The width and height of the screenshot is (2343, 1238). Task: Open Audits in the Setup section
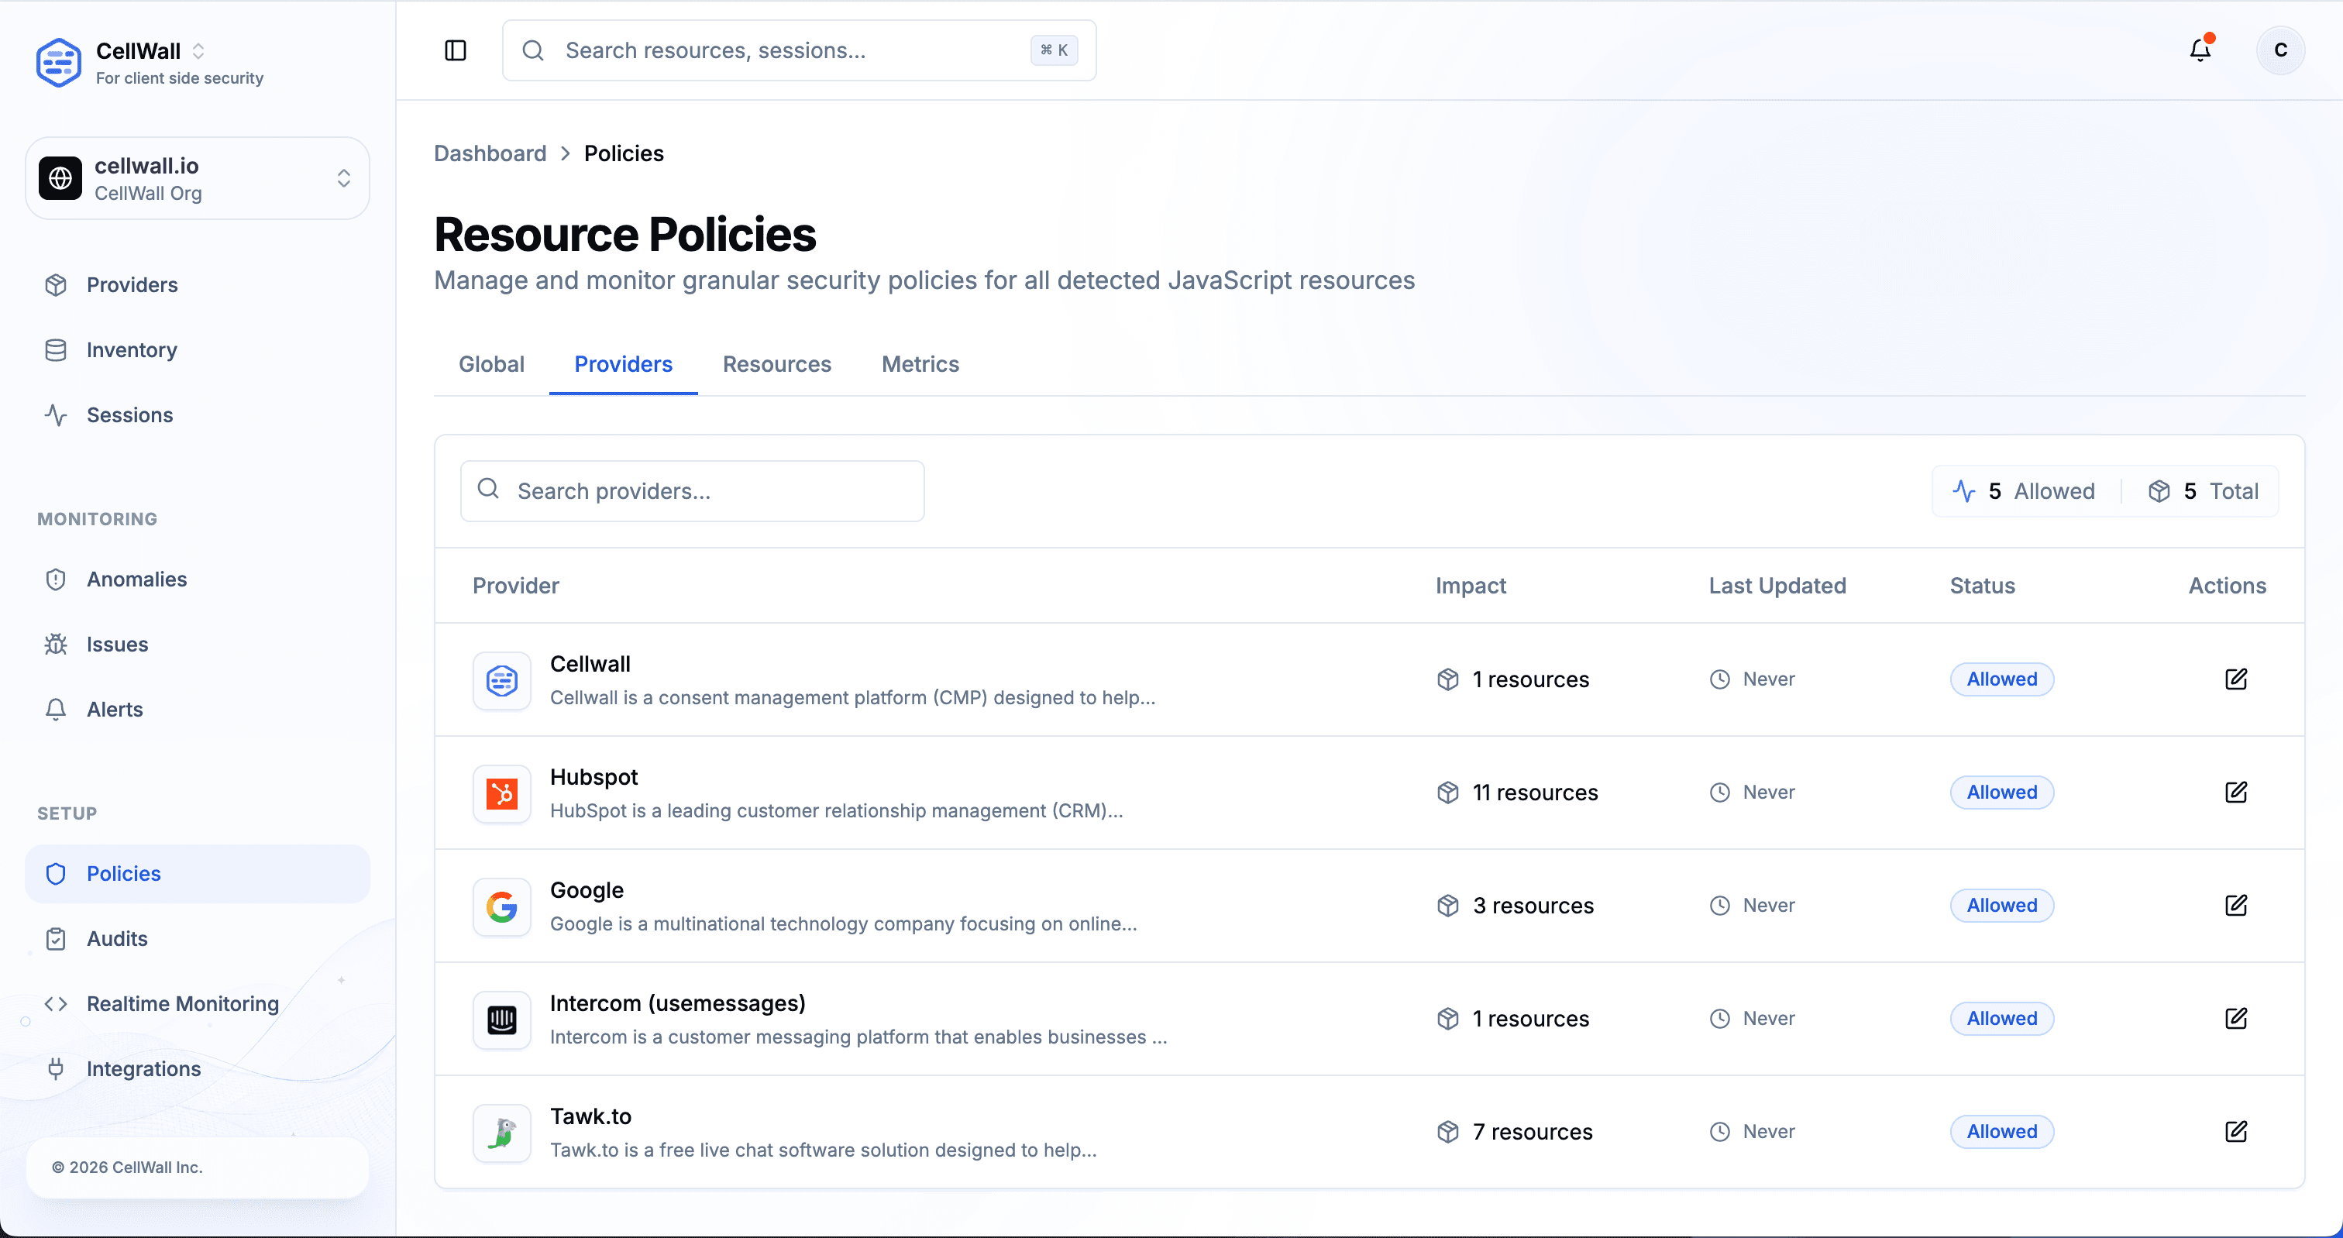point(198,939)
